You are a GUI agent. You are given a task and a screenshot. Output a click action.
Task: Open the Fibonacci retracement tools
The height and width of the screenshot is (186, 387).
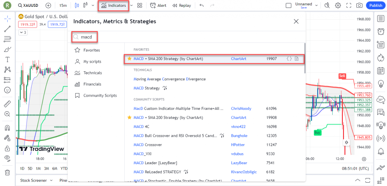click(8, 39)
